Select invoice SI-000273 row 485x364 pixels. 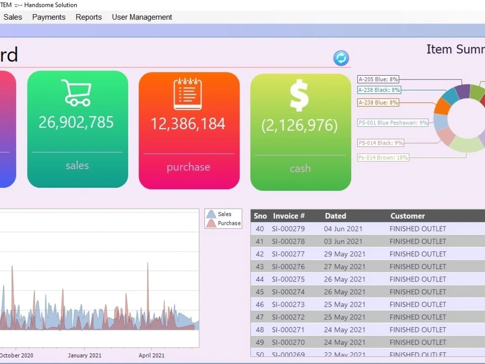[x=368, y=305]
